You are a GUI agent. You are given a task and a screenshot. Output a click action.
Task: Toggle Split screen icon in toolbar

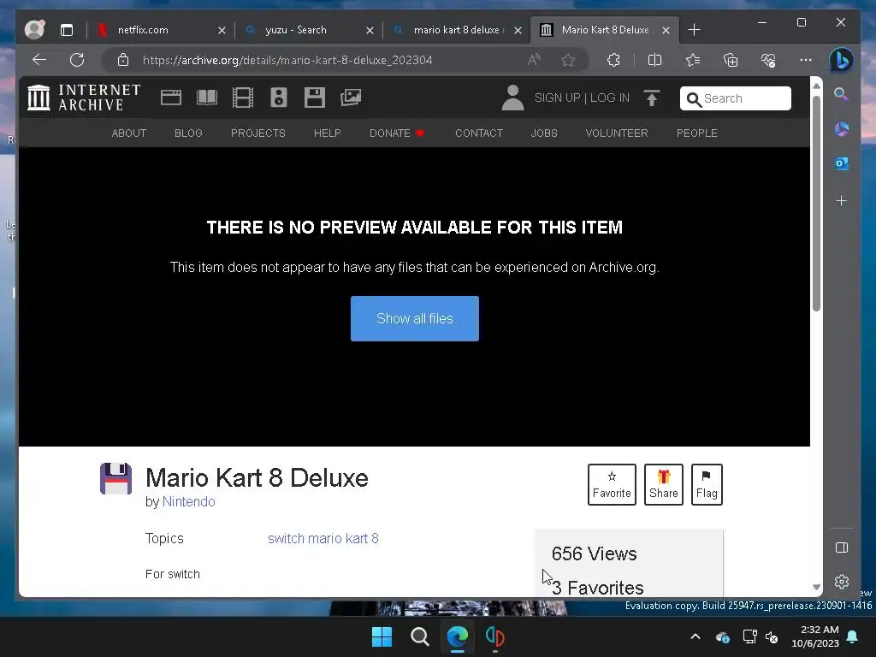click(654, 60)
